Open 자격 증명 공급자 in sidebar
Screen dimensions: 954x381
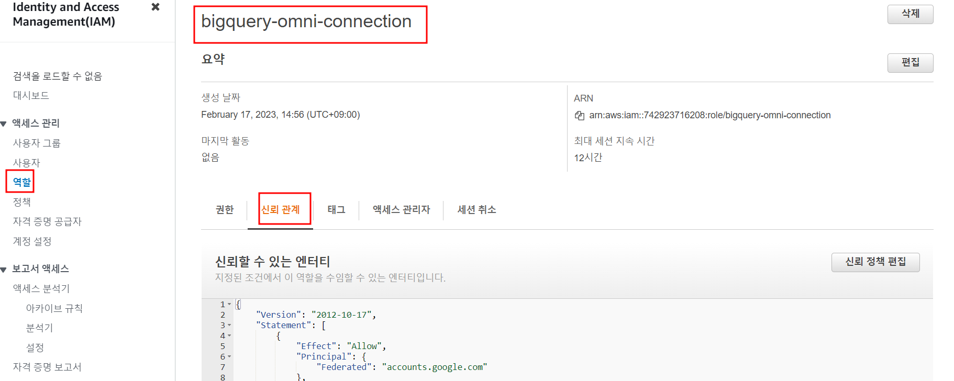click(47, 222)
